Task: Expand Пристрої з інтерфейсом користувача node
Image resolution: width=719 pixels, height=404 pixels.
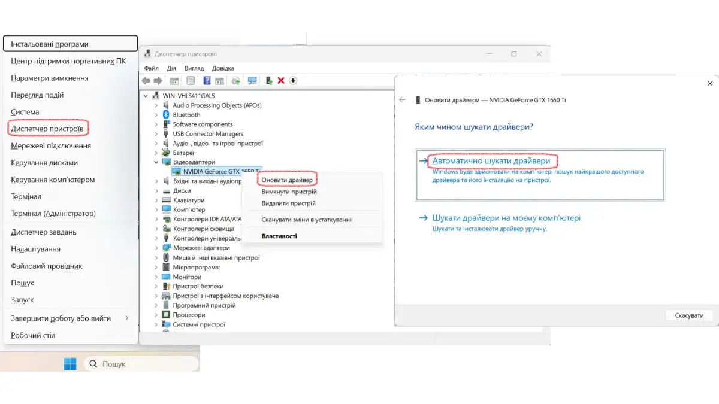Action: point(156,296)
